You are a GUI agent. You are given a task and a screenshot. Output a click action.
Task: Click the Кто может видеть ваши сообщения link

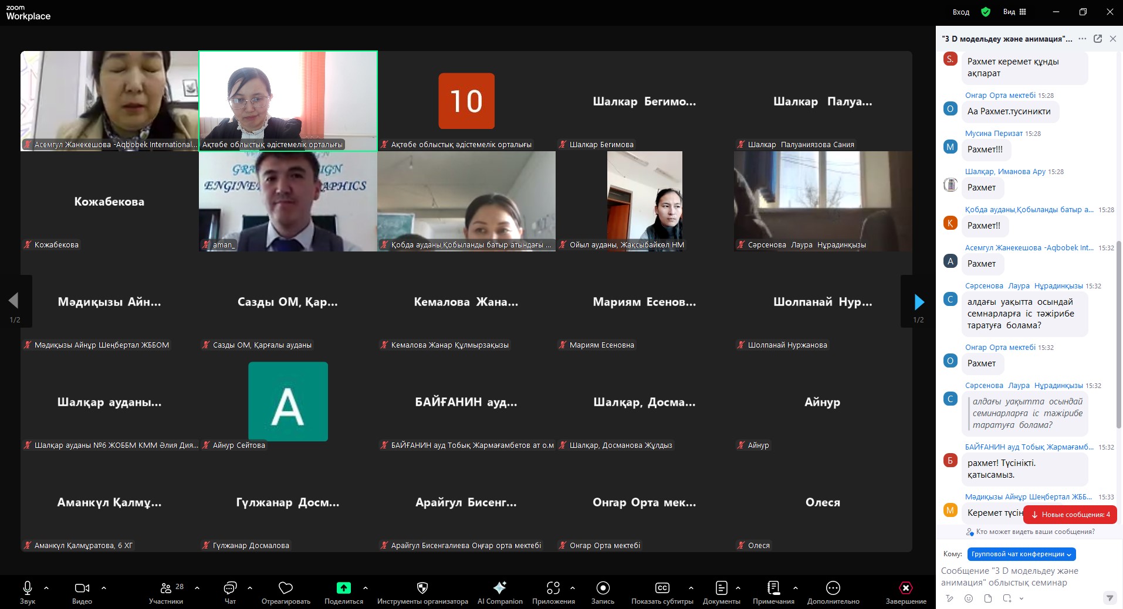tap(1035, 532)
